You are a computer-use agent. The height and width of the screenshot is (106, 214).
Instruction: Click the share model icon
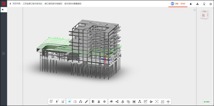click(117, 101)
